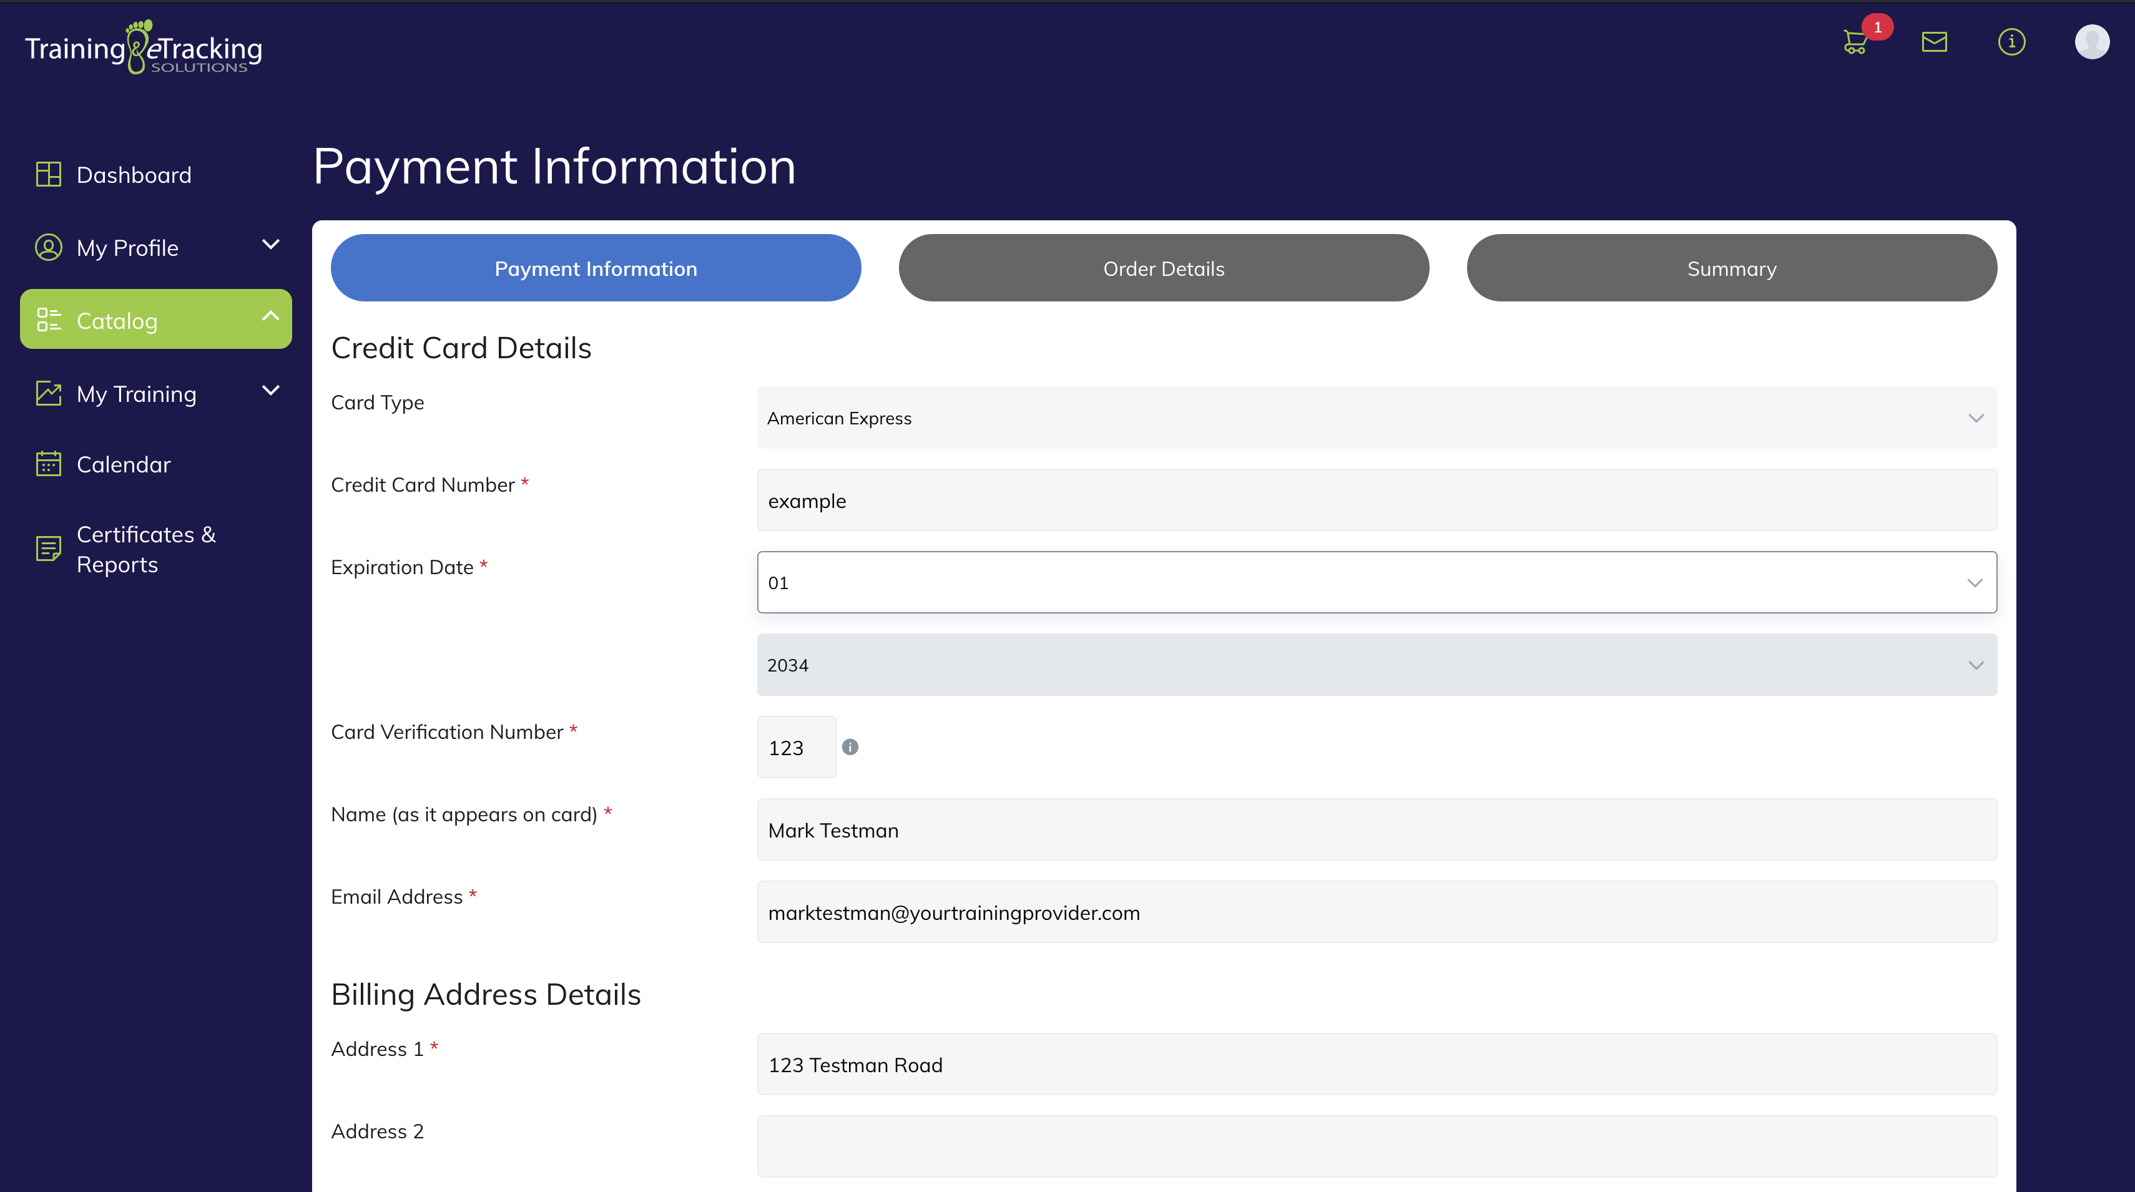Viewport: 2135px width, 1192px height.
Task: Switch to the Summary tab
Action: 1730,268
